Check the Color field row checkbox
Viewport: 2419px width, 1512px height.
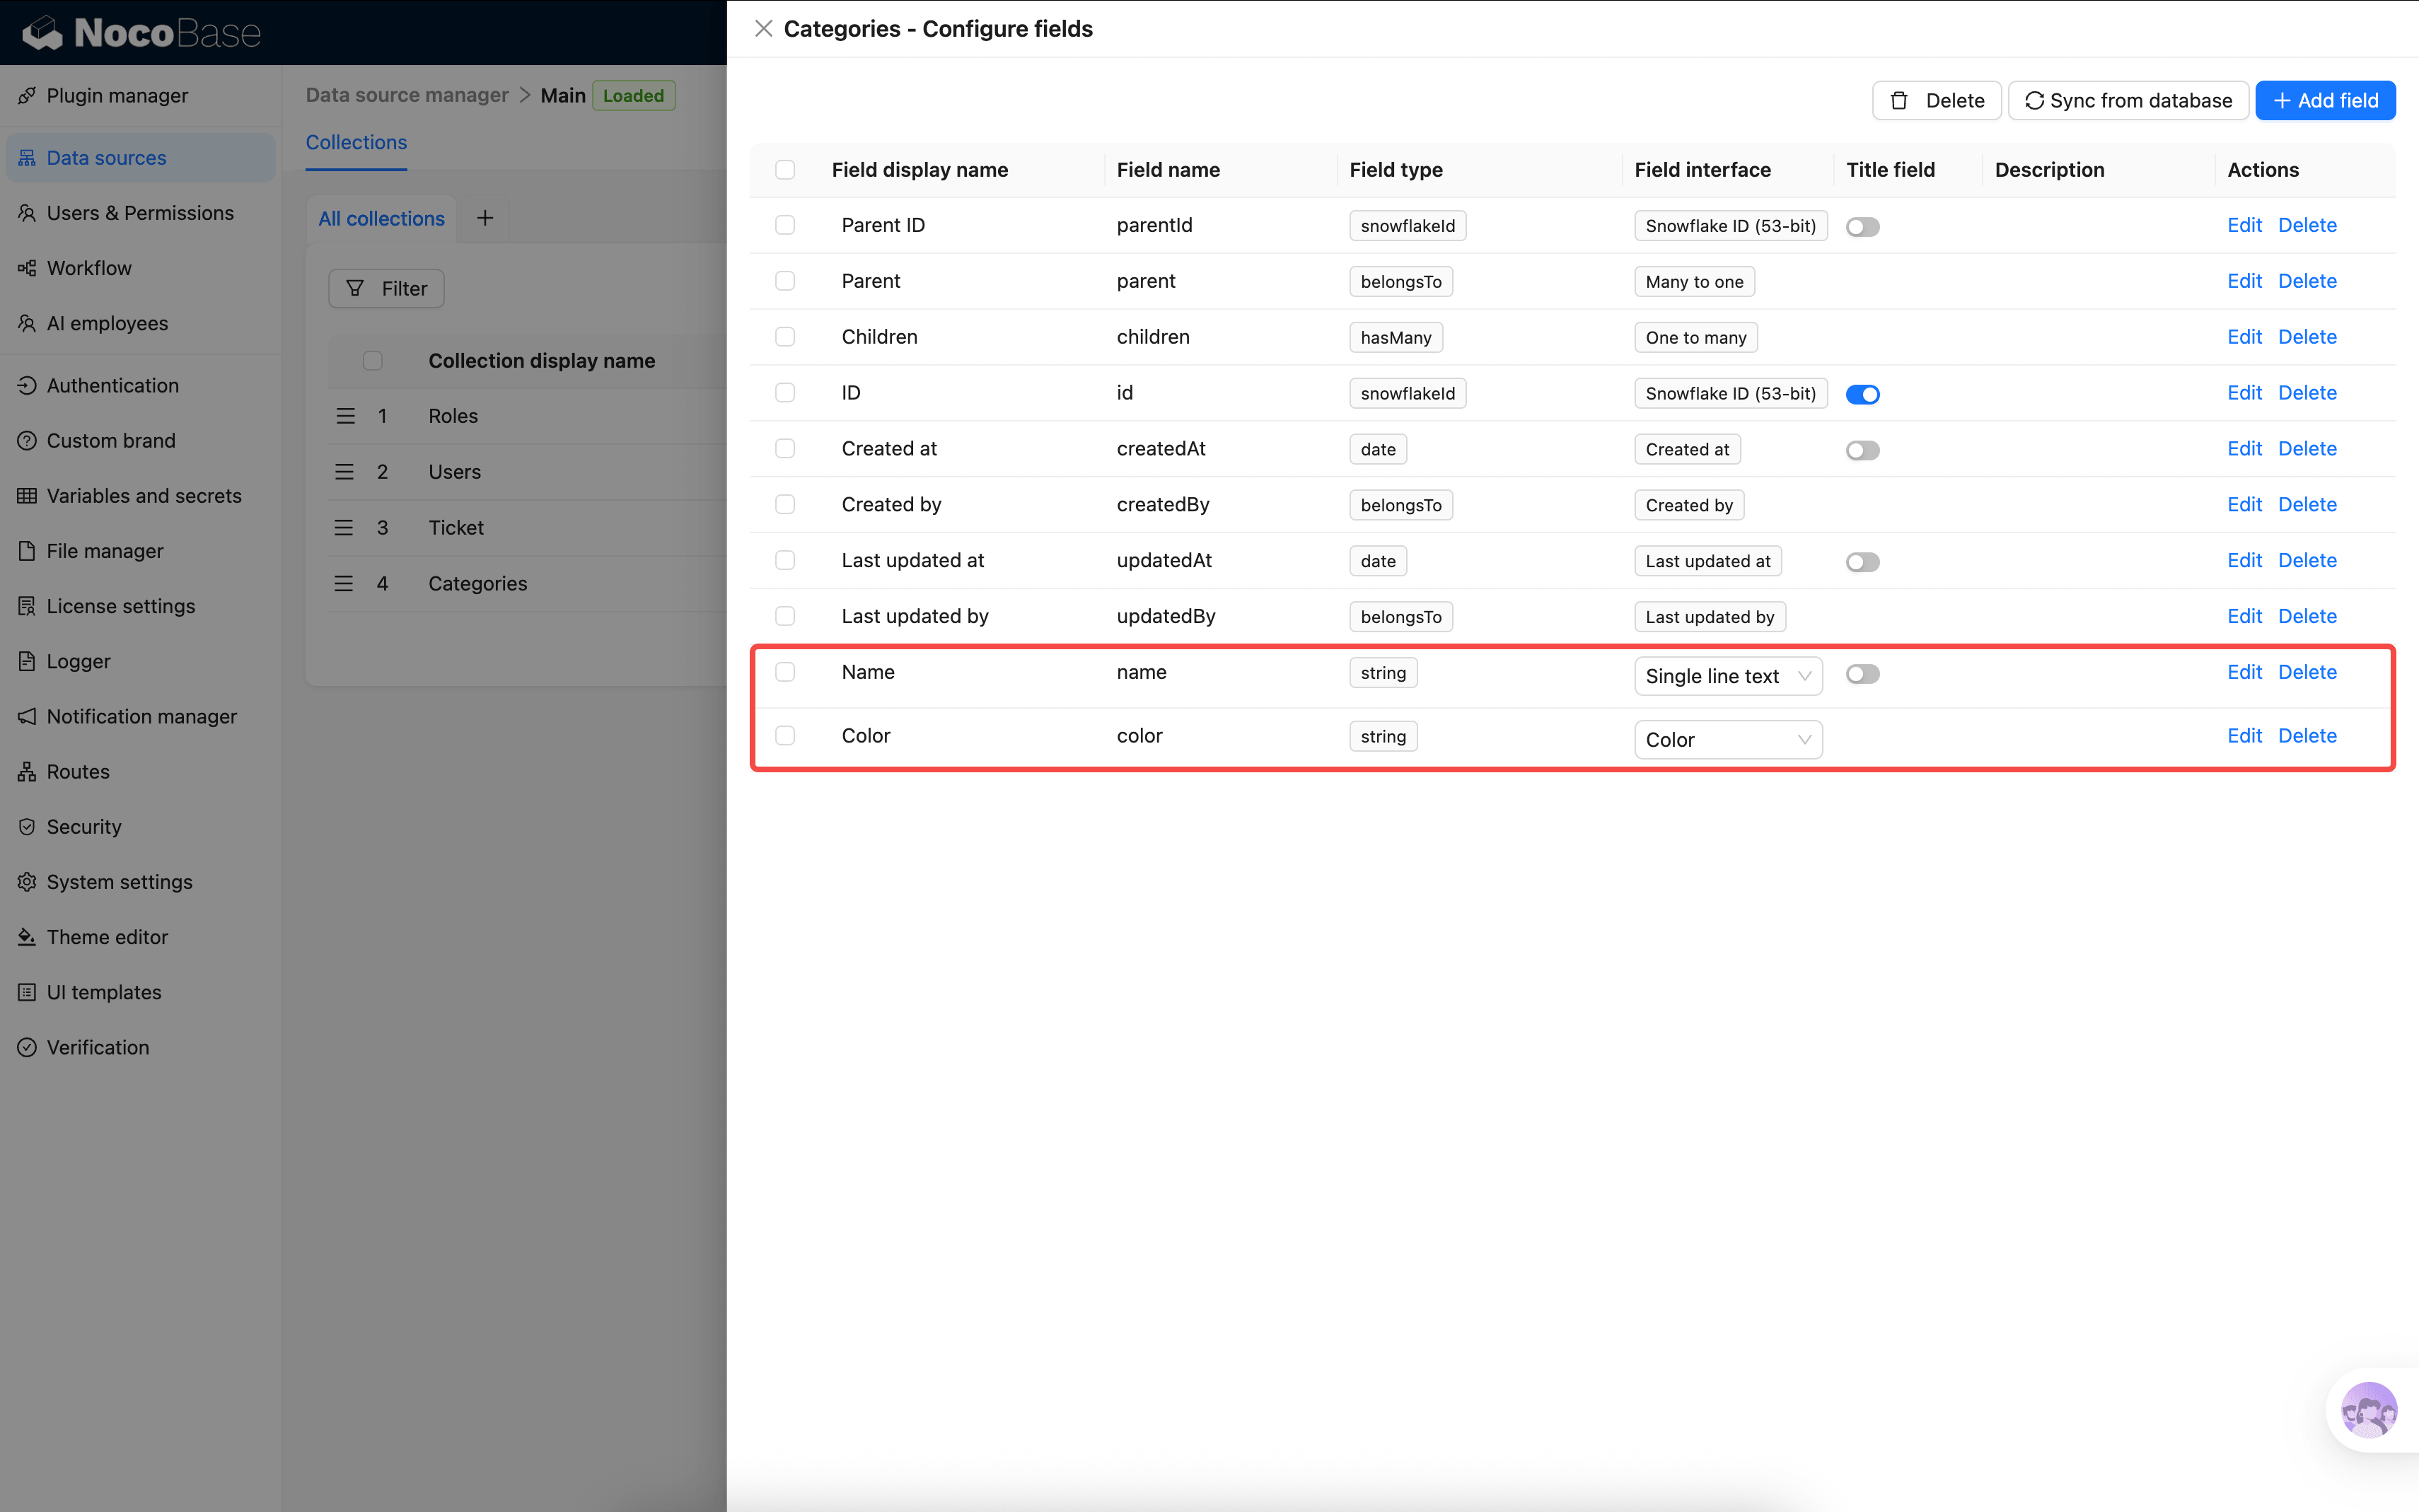pos(785,736)
